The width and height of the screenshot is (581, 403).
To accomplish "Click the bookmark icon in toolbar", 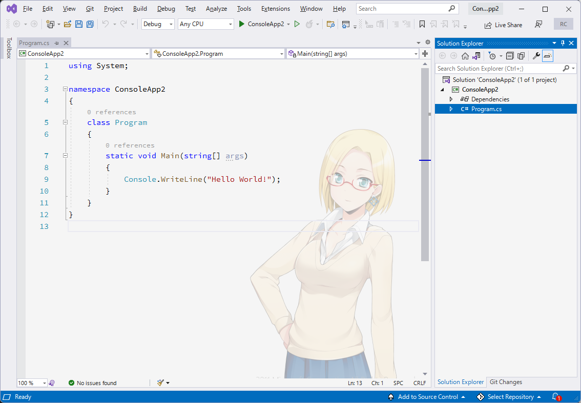I will click(x=422, y=24).
